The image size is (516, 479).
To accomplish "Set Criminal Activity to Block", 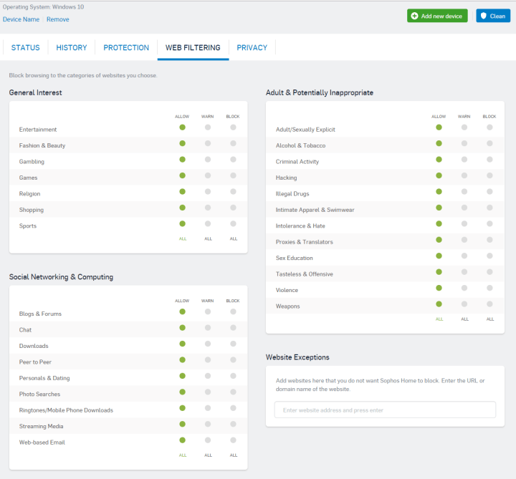I will 489,160.
